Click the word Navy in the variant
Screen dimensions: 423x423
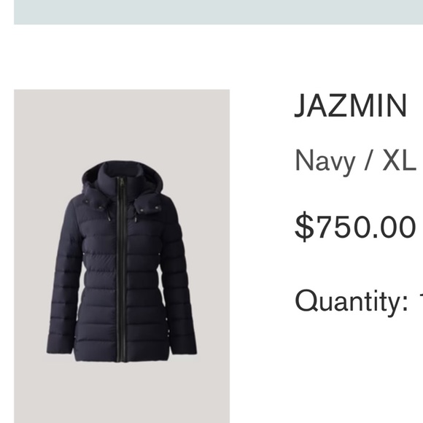(325, 162)
